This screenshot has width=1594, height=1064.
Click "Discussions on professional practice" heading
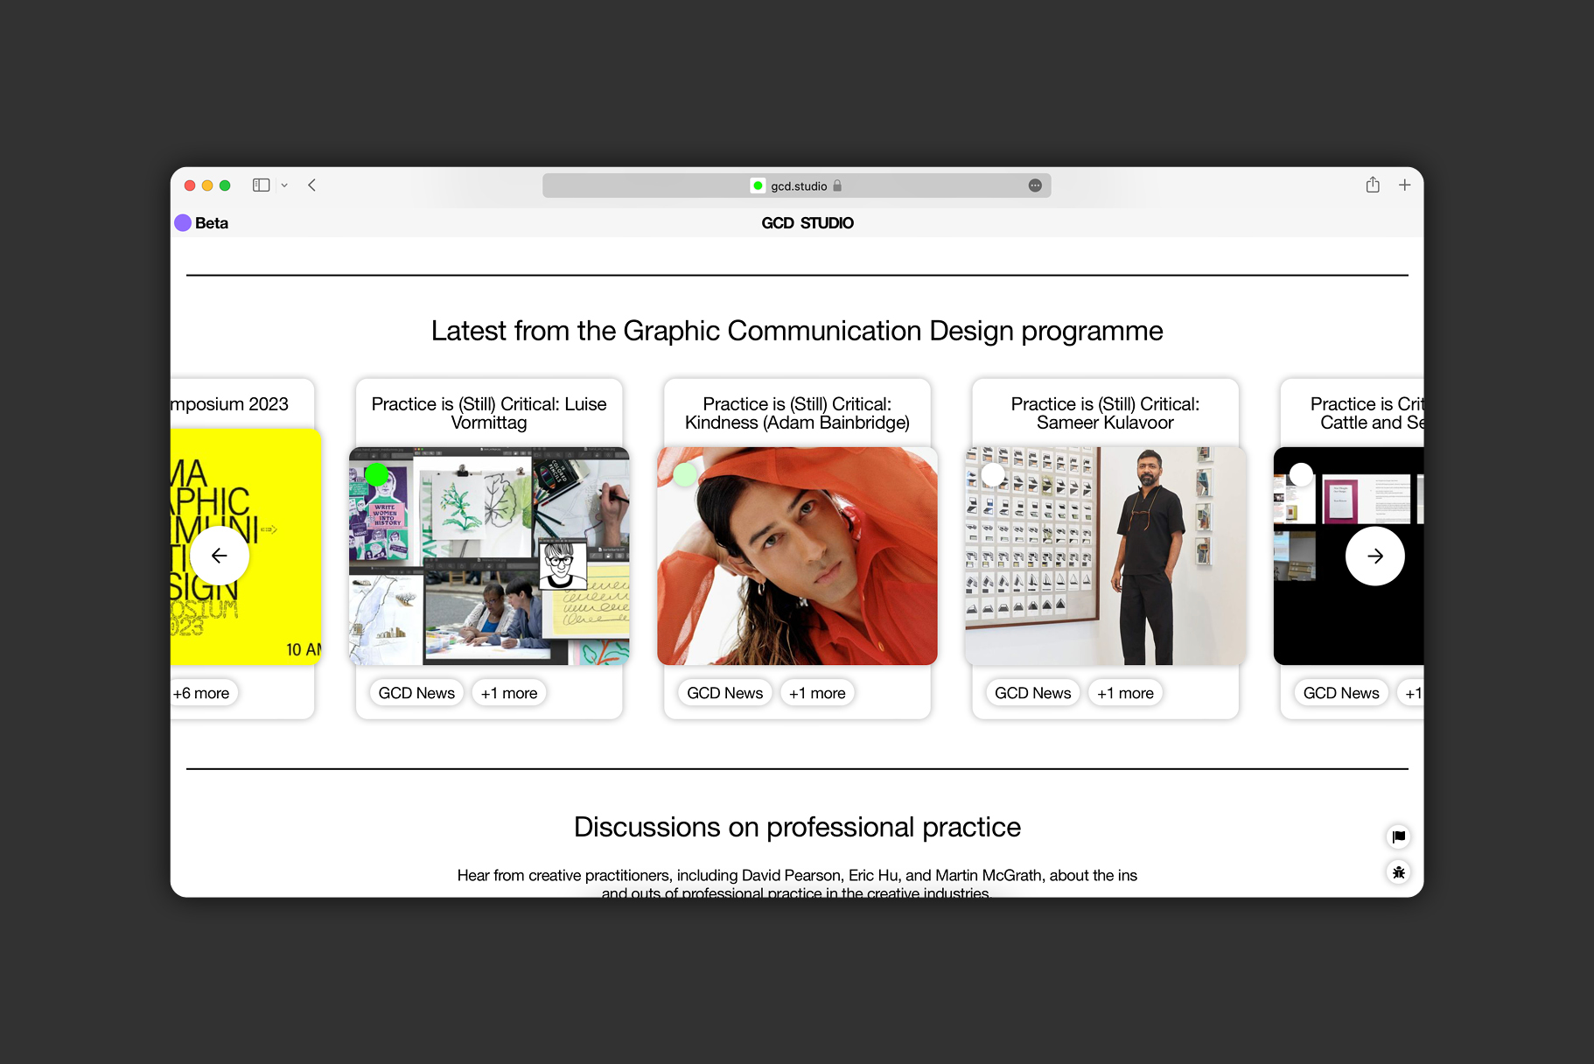[x=797, y=827]
